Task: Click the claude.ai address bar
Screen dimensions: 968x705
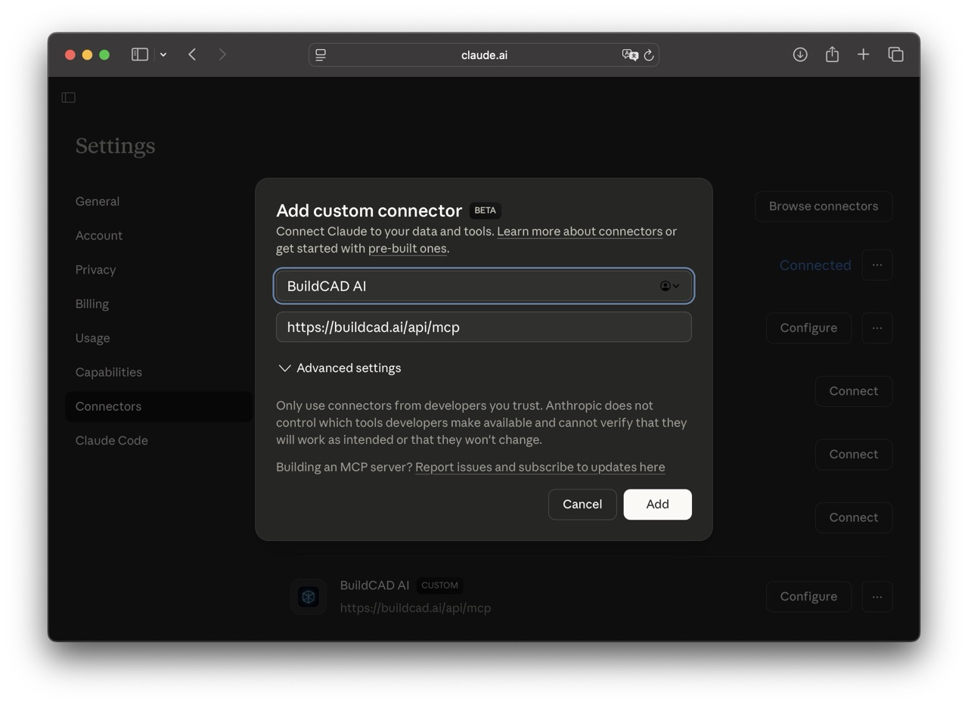Action: click(484, 55)
